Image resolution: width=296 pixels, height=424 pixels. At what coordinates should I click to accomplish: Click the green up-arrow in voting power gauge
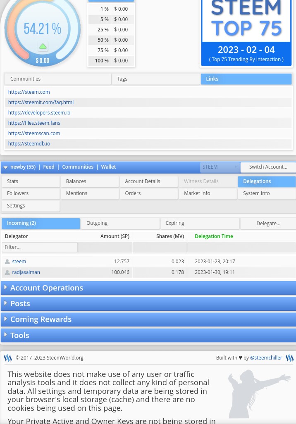click(43, 46)
